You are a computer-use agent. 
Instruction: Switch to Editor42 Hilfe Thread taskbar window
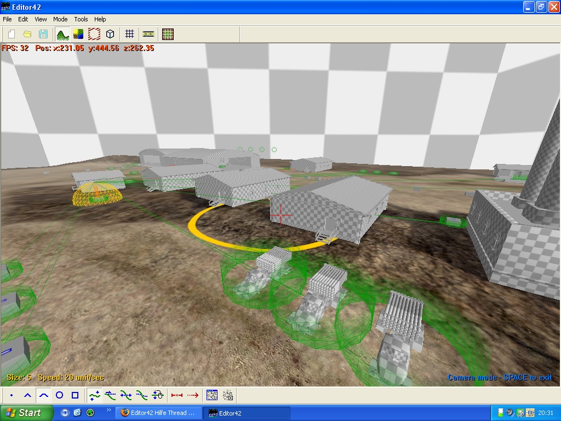click(x=158, y=413)
